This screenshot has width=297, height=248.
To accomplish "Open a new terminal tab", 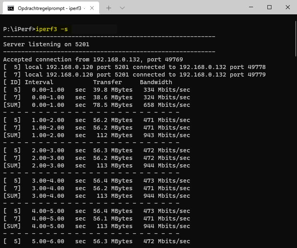I will [109, 8].
